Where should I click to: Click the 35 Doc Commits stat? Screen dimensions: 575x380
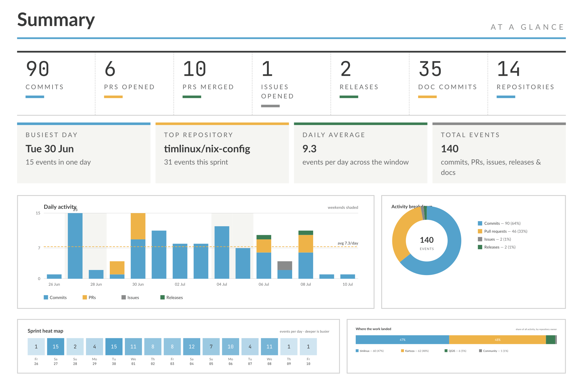pyautogui.click(x=448, y=84)
